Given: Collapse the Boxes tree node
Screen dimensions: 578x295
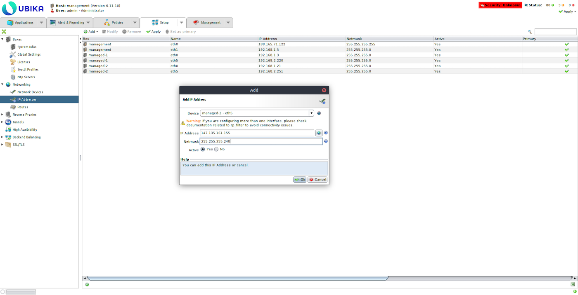Looking at the screenshot, I should [x=2, y=40].
